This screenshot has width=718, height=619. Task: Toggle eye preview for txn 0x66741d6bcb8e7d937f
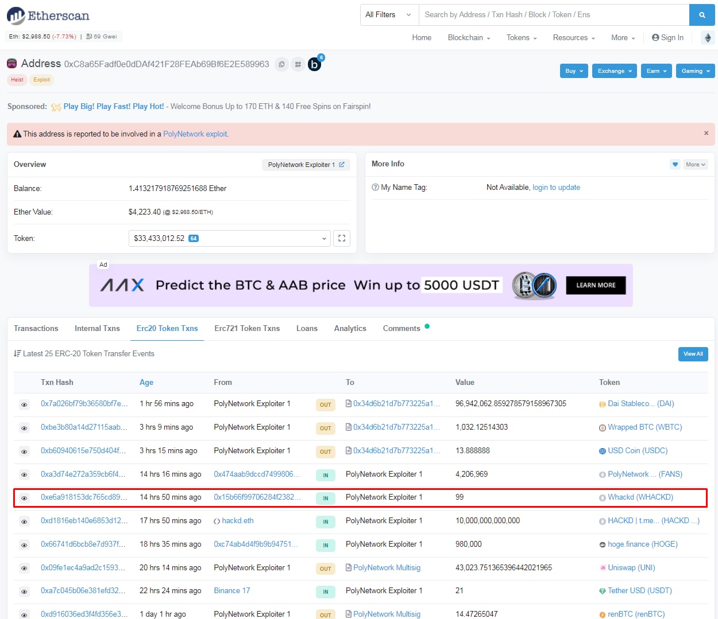point(24,545)
